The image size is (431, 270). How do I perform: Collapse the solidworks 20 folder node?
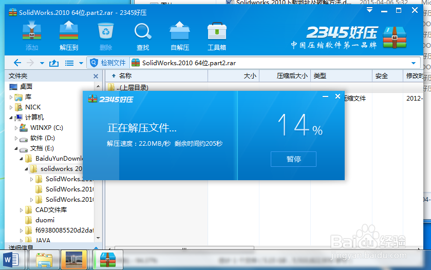click(26, 169)
